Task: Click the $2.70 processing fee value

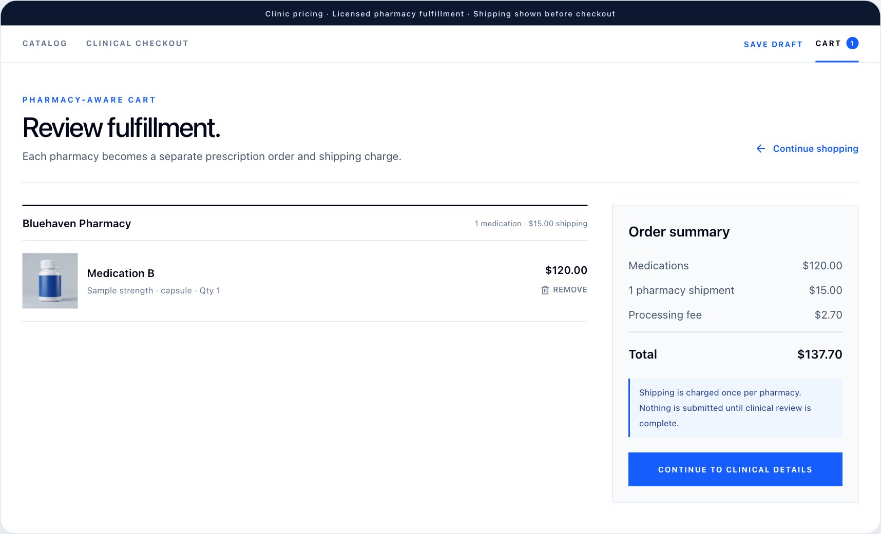Action: [x=828, y=315]
